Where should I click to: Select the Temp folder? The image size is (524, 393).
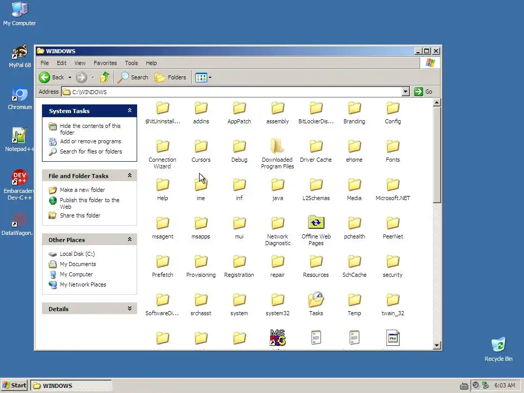coord(354,304)
